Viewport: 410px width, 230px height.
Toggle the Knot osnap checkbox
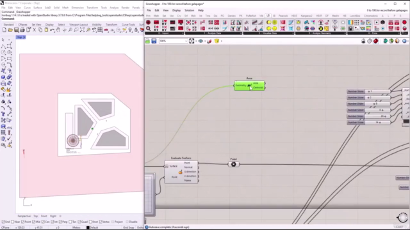90,222
